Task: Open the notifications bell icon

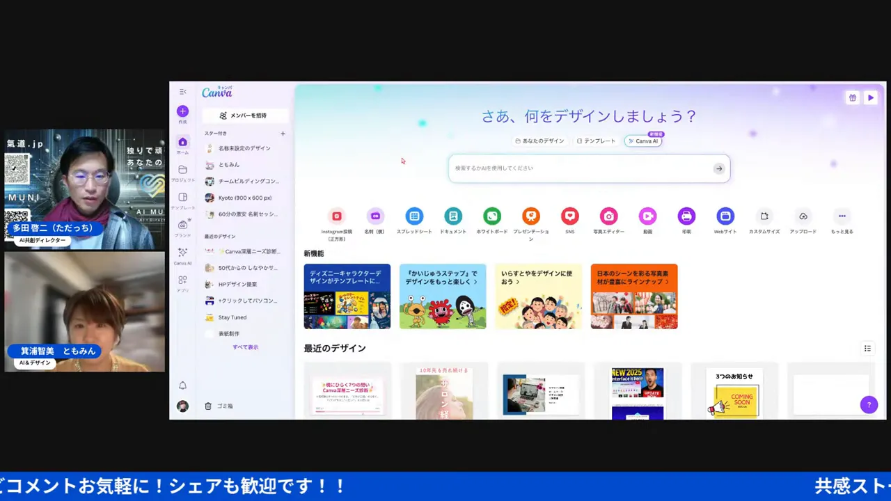Action: coord(182,385)
